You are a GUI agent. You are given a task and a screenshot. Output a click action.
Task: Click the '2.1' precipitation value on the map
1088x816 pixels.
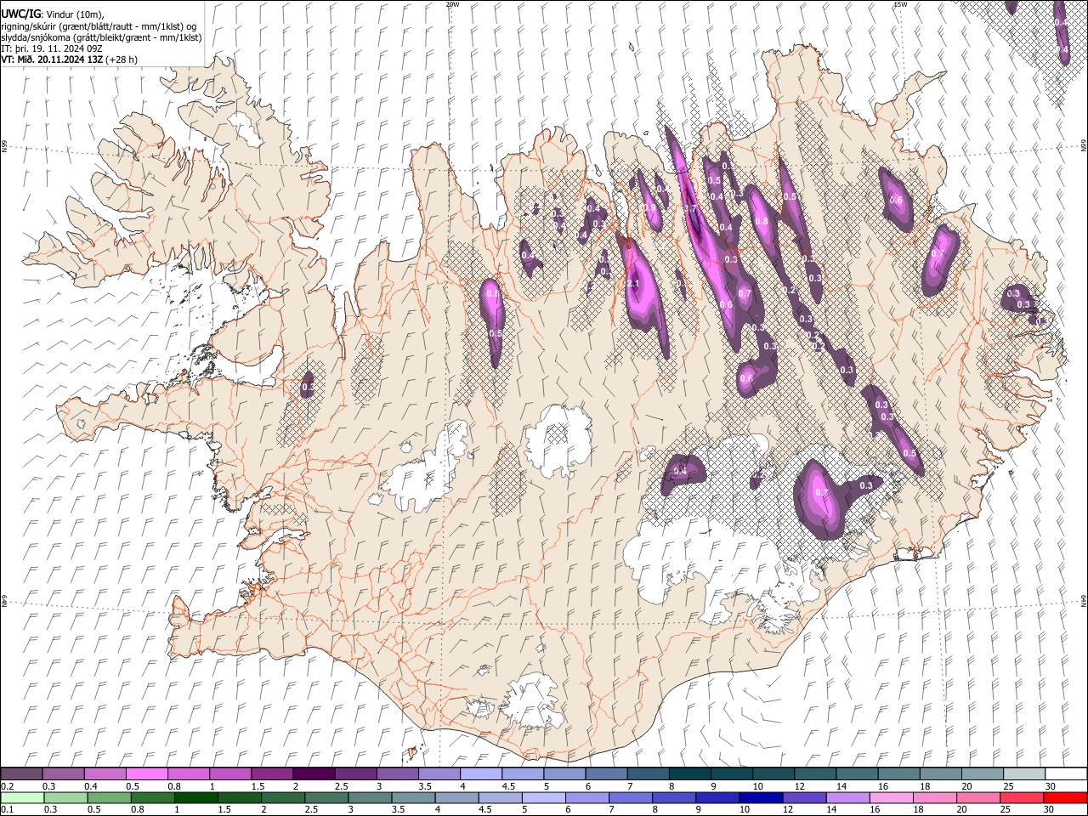click(632, 284)
